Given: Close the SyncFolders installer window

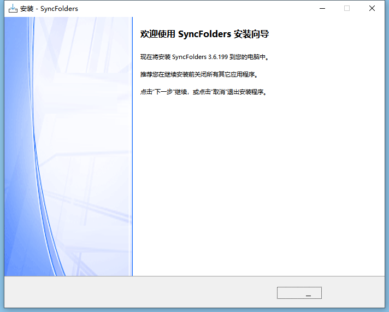Looking at the screenshot, I should (372, 8).
